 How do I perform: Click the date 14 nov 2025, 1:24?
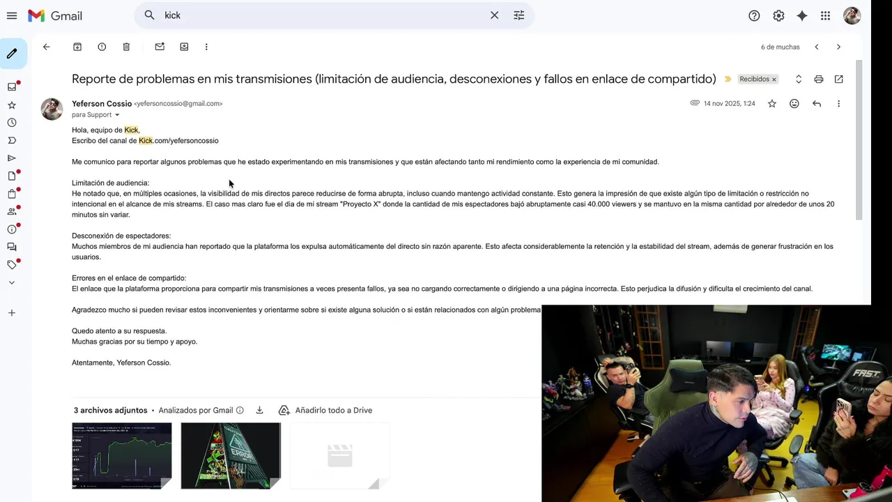point(729,104)
